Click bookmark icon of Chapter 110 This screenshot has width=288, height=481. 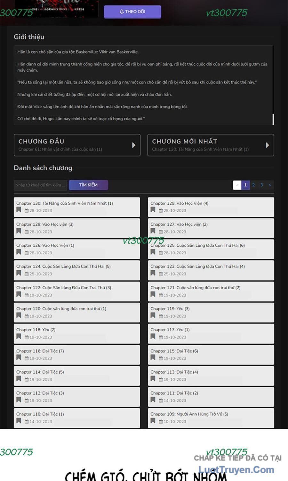point(19,421)
